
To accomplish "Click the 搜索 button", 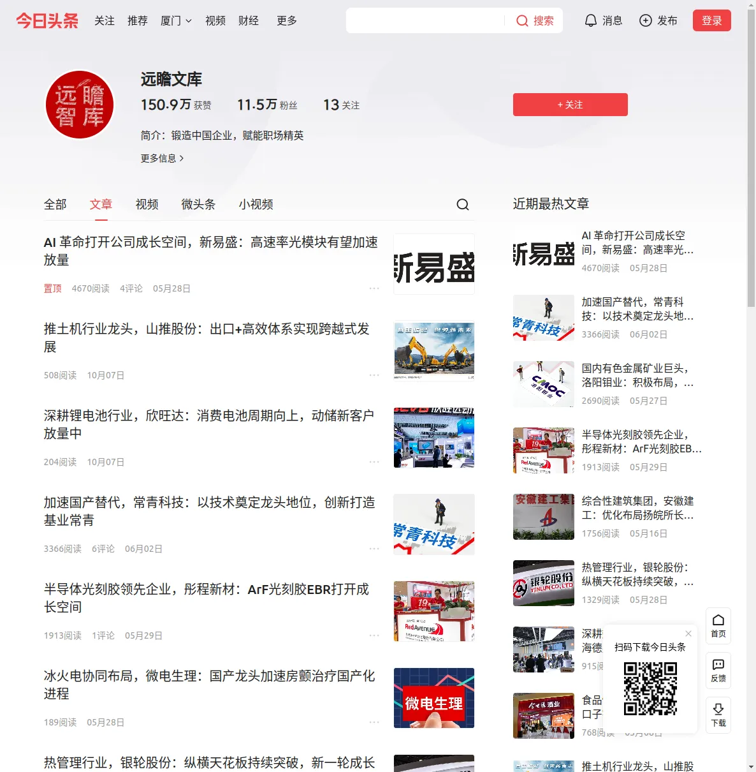I will [x=535, y=20].
